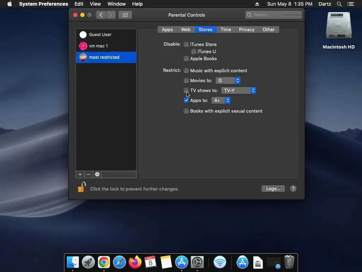Open the Window menu
Viewport: 362px width, 272px height.
[117, 4]
